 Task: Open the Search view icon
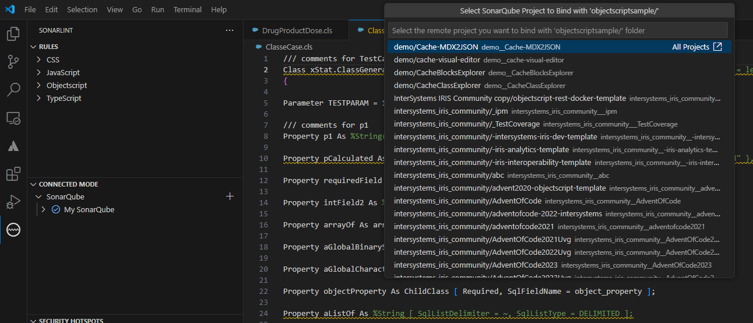(x=13, y=90)
